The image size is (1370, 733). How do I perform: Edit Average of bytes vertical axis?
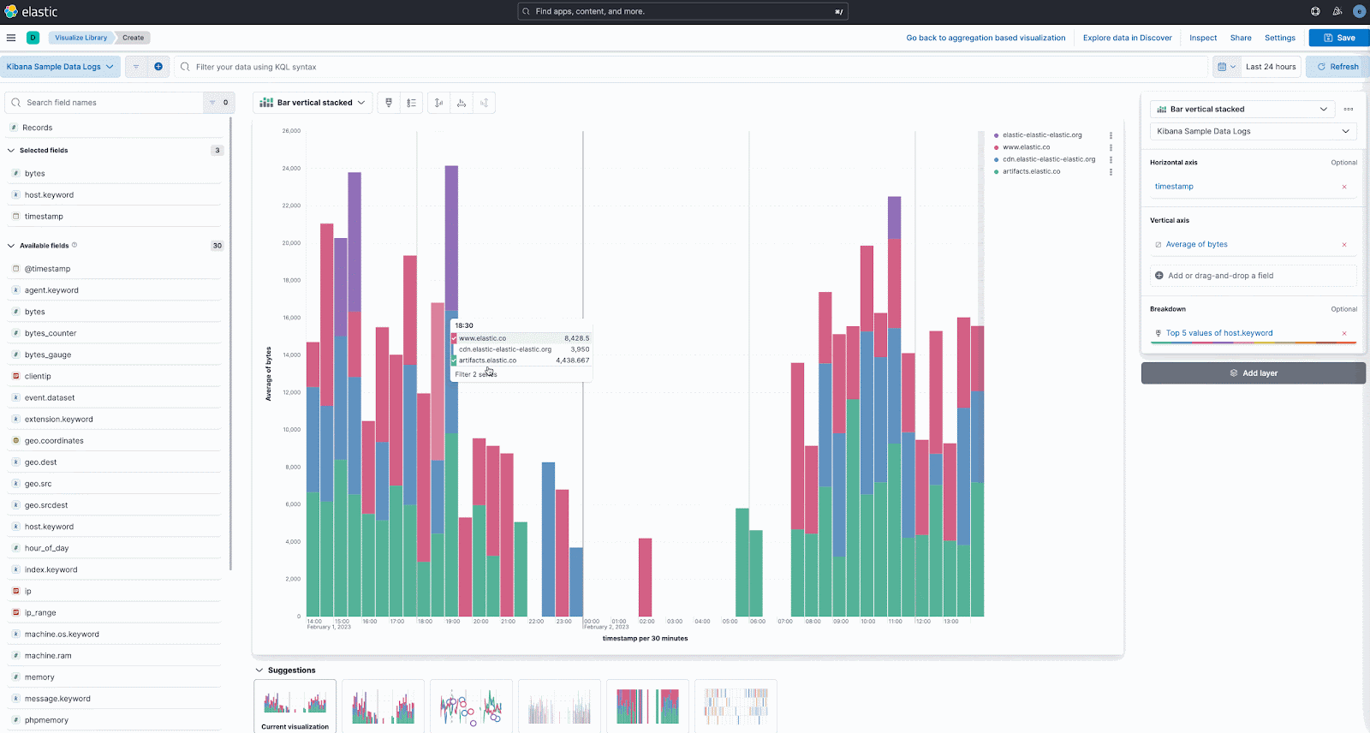[1196, 245]
